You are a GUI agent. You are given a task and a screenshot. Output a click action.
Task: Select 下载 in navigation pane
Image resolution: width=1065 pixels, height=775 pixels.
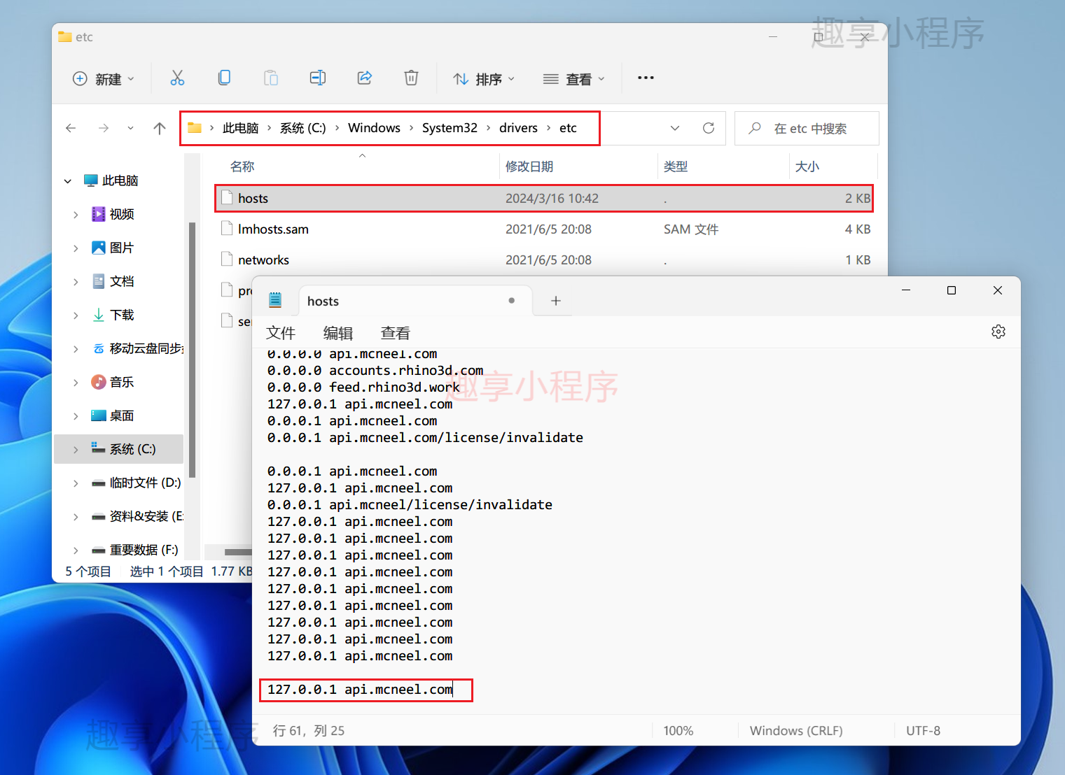[x=121, y=315]
